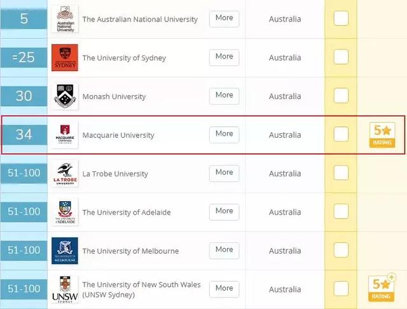The image size is (407, 309).
Task: Check the compare box for Macquarie University
Action: (341, 134)
